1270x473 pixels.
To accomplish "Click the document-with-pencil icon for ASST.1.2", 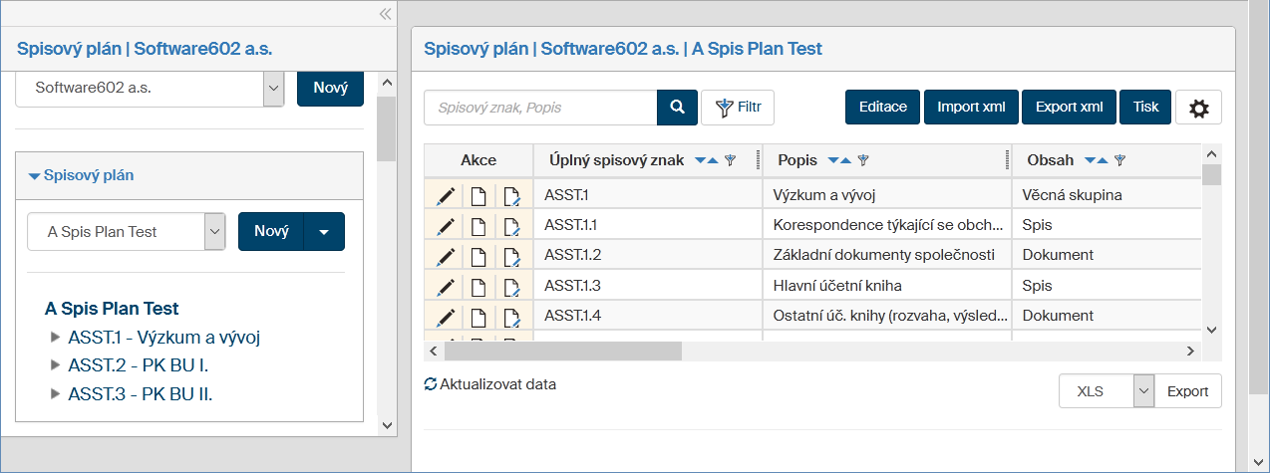I will 511,256.
